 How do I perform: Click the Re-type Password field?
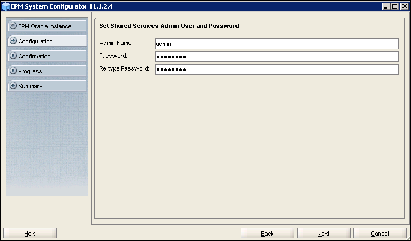tap(277, 69)
